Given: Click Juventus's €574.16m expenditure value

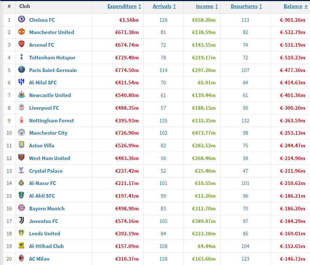Looking at the screenshot, I should [127, 221].
